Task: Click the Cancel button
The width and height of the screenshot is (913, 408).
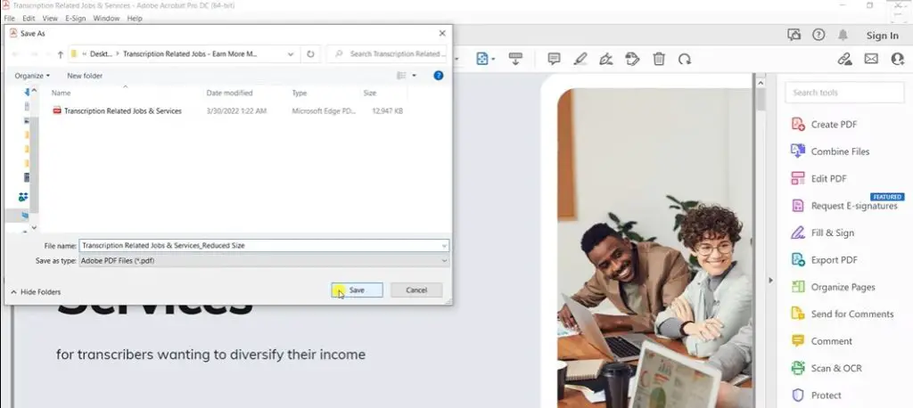Action: click(416, 290)
